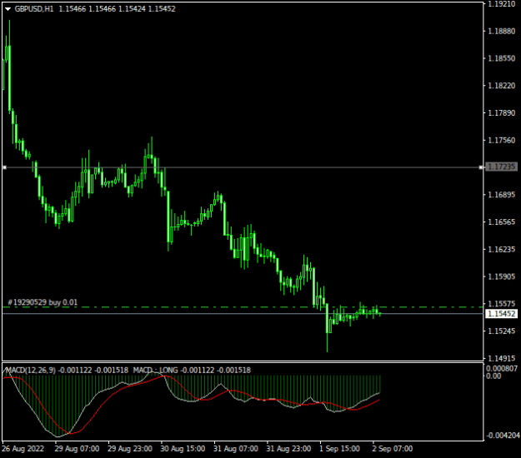Click the 1.15245 price scale value

501,331
